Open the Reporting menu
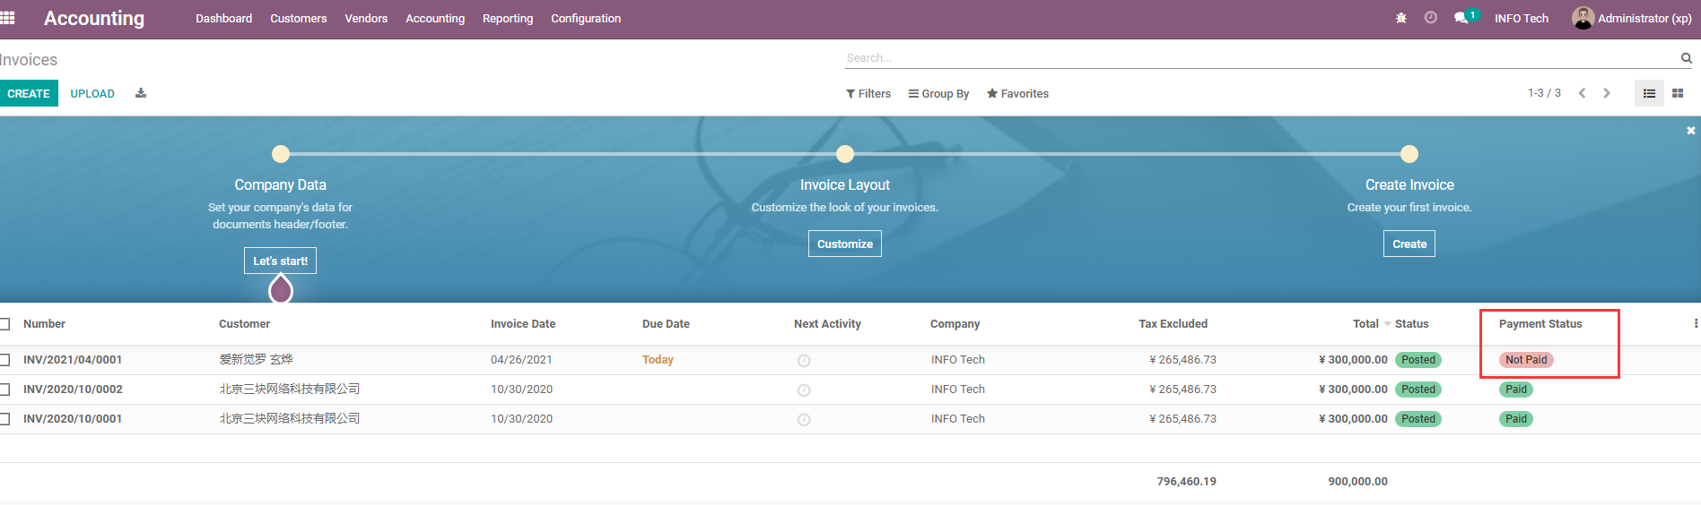 508,18
